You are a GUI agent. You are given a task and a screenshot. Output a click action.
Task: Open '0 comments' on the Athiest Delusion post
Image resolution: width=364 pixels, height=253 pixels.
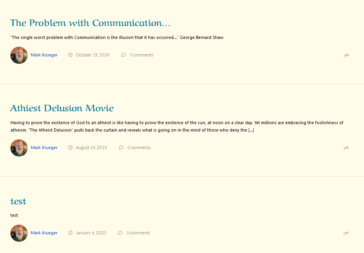(x=139, y=148)
